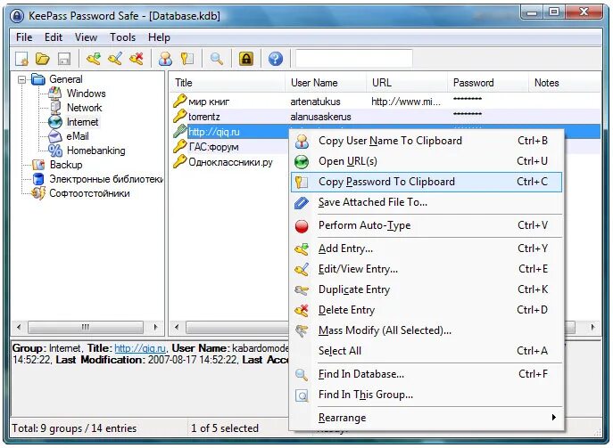Select the Network group
613x448 pixels.
[x=84, y=108]
